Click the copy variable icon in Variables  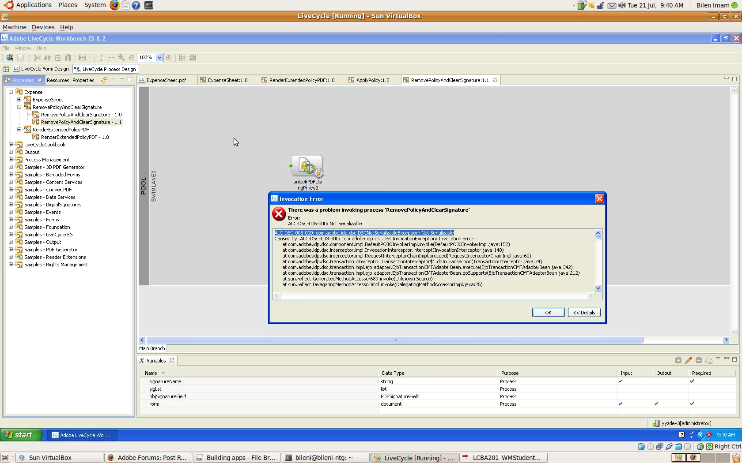pos(709,361)
